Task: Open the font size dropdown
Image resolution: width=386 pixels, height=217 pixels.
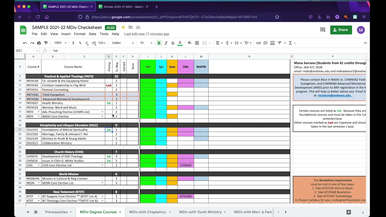Action: point(146,43)
